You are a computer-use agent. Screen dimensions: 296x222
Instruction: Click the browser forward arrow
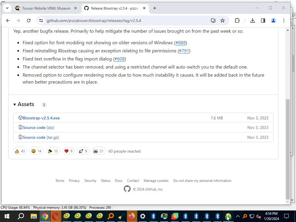coord(18,21)
